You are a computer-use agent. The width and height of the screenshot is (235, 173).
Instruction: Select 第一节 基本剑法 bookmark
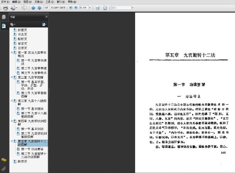click(33, 129)
